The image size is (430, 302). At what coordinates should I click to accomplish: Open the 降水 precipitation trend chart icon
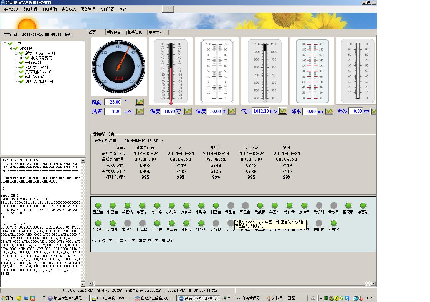point(329,111)
